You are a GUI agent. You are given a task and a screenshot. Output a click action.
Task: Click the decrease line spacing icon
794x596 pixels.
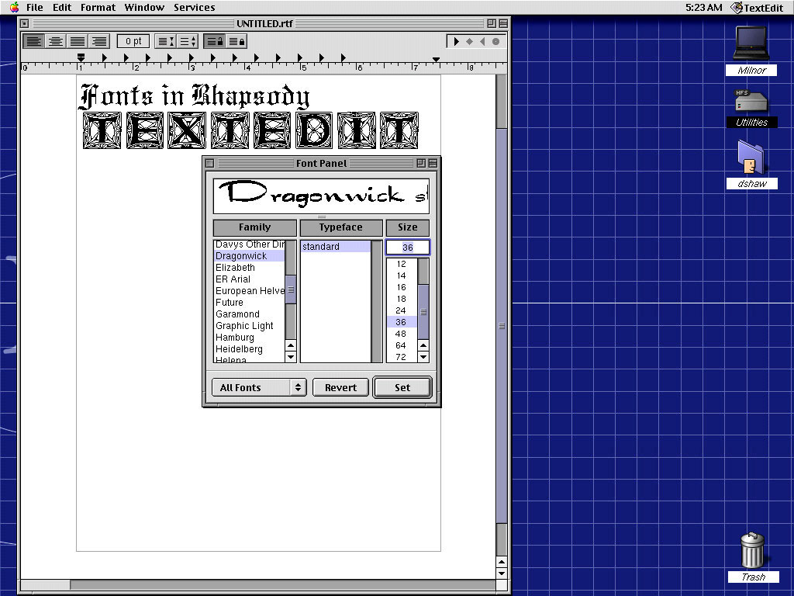tap(166, 42)
